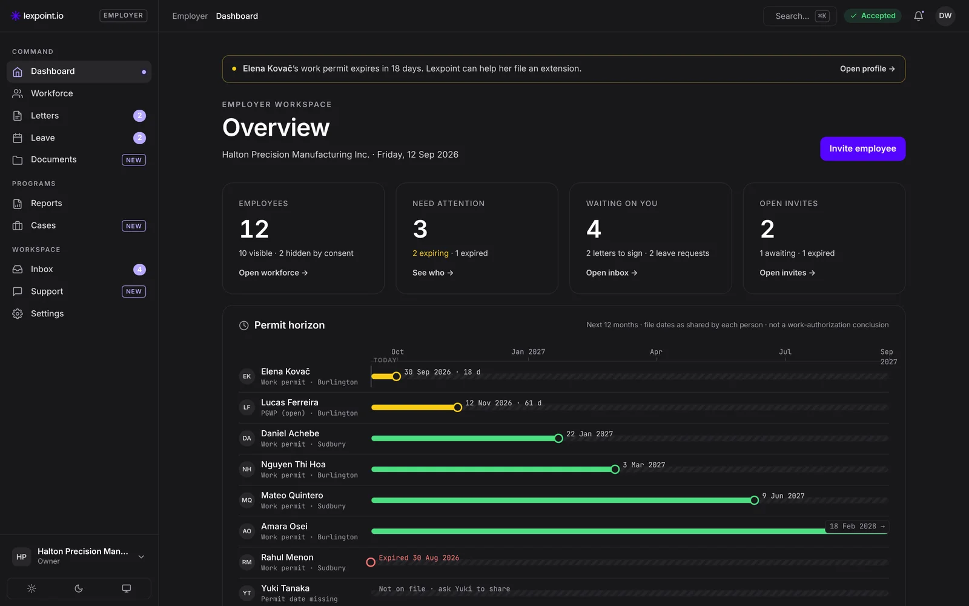This screenshot has width=969, height=606.
Task: Click the EMPLOYER role badge
Action: pos(124,16)
